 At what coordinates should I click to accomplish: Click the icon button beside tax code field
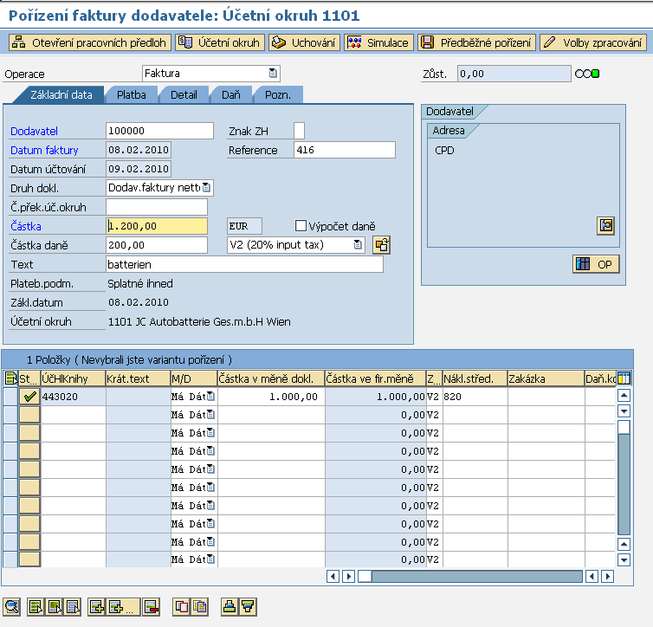(x=381, y=245)
